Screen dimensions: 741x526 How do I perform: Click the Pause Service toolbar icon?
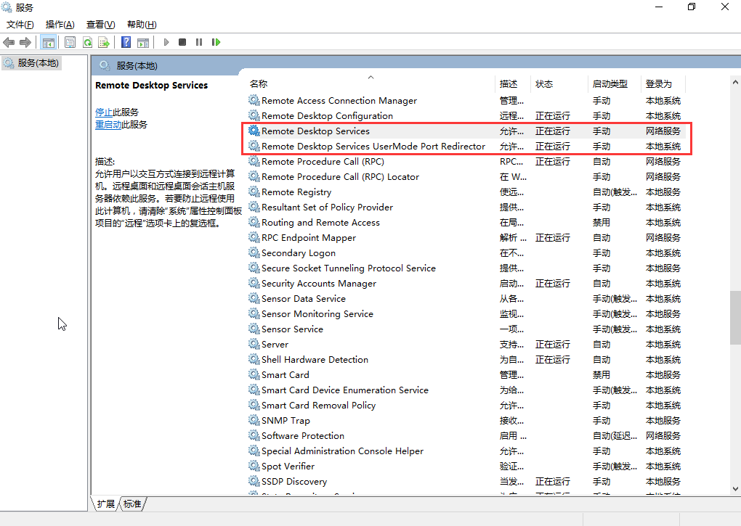pyautogui.click(x=199, y=43)
